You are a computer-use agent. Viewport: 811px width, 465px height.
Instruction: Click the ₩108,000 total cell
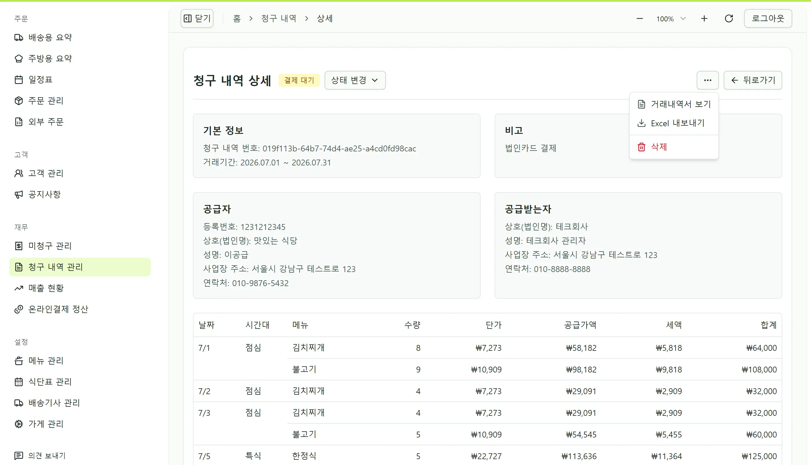tap(759, 370)
